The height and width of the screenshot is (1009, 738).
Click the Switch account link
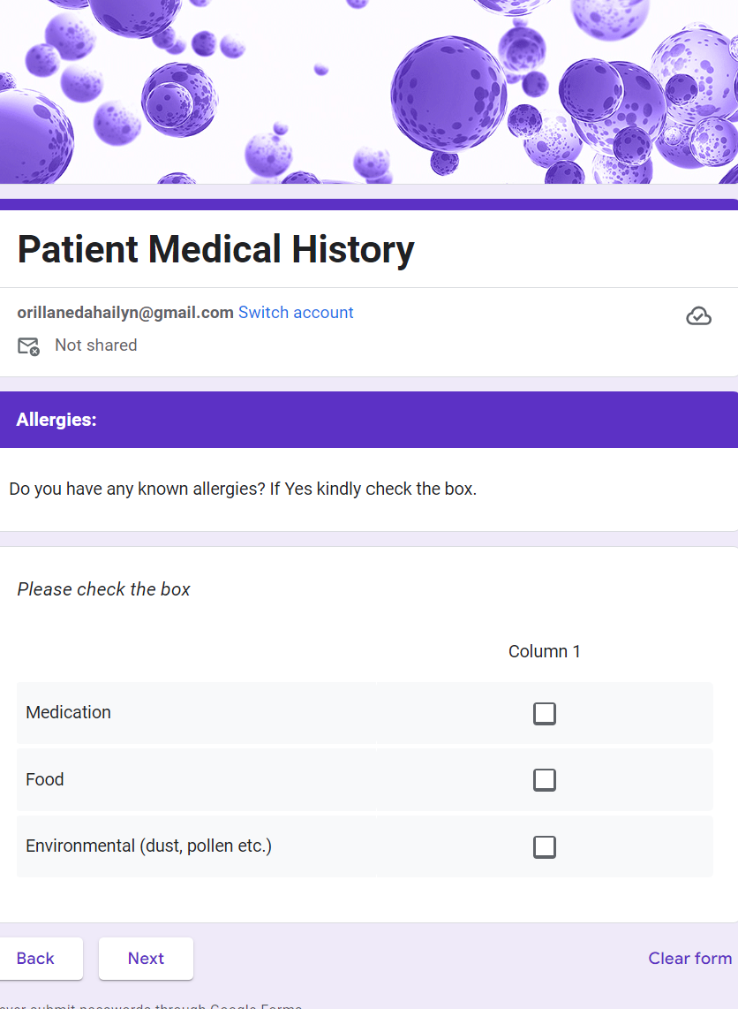[x=296, y=313]
